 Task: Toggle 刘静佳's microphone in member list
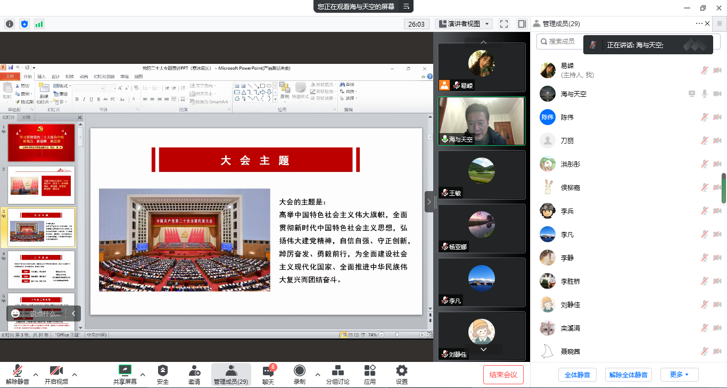pyautogui.click(x=705, y=304)
